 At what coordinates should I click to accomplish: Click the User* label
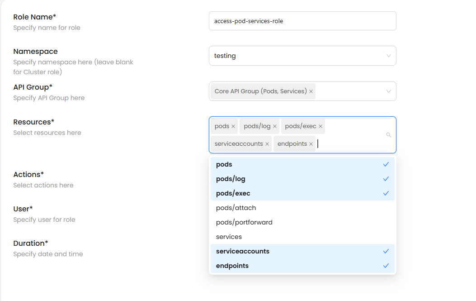click(x=23, y=209)
